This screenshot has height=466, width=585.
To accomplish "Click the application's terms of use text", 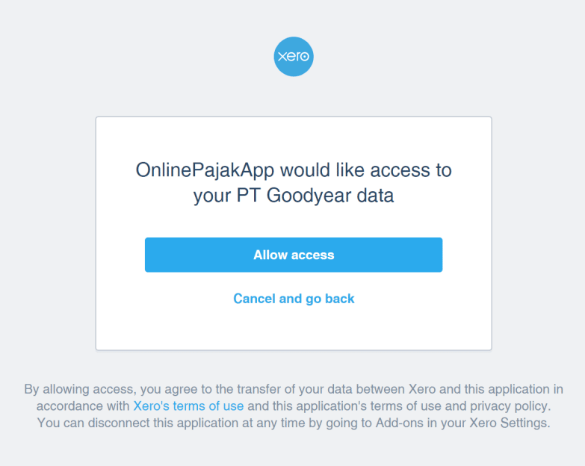I will coord(350,406).
